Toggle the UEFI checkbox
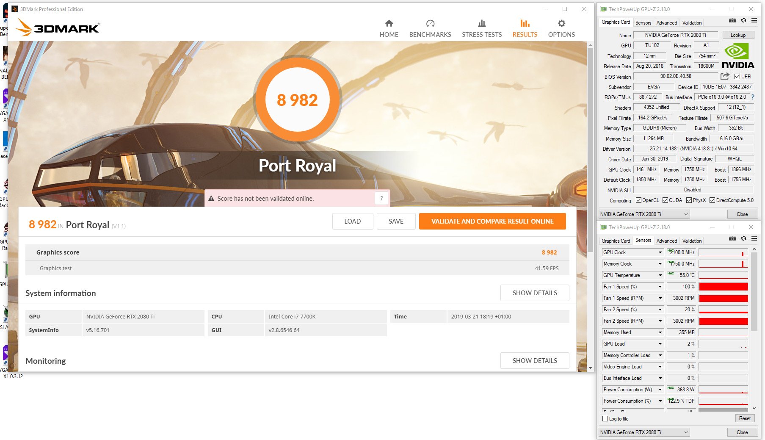This screenshot has width=765, height=440. (737, 77)
